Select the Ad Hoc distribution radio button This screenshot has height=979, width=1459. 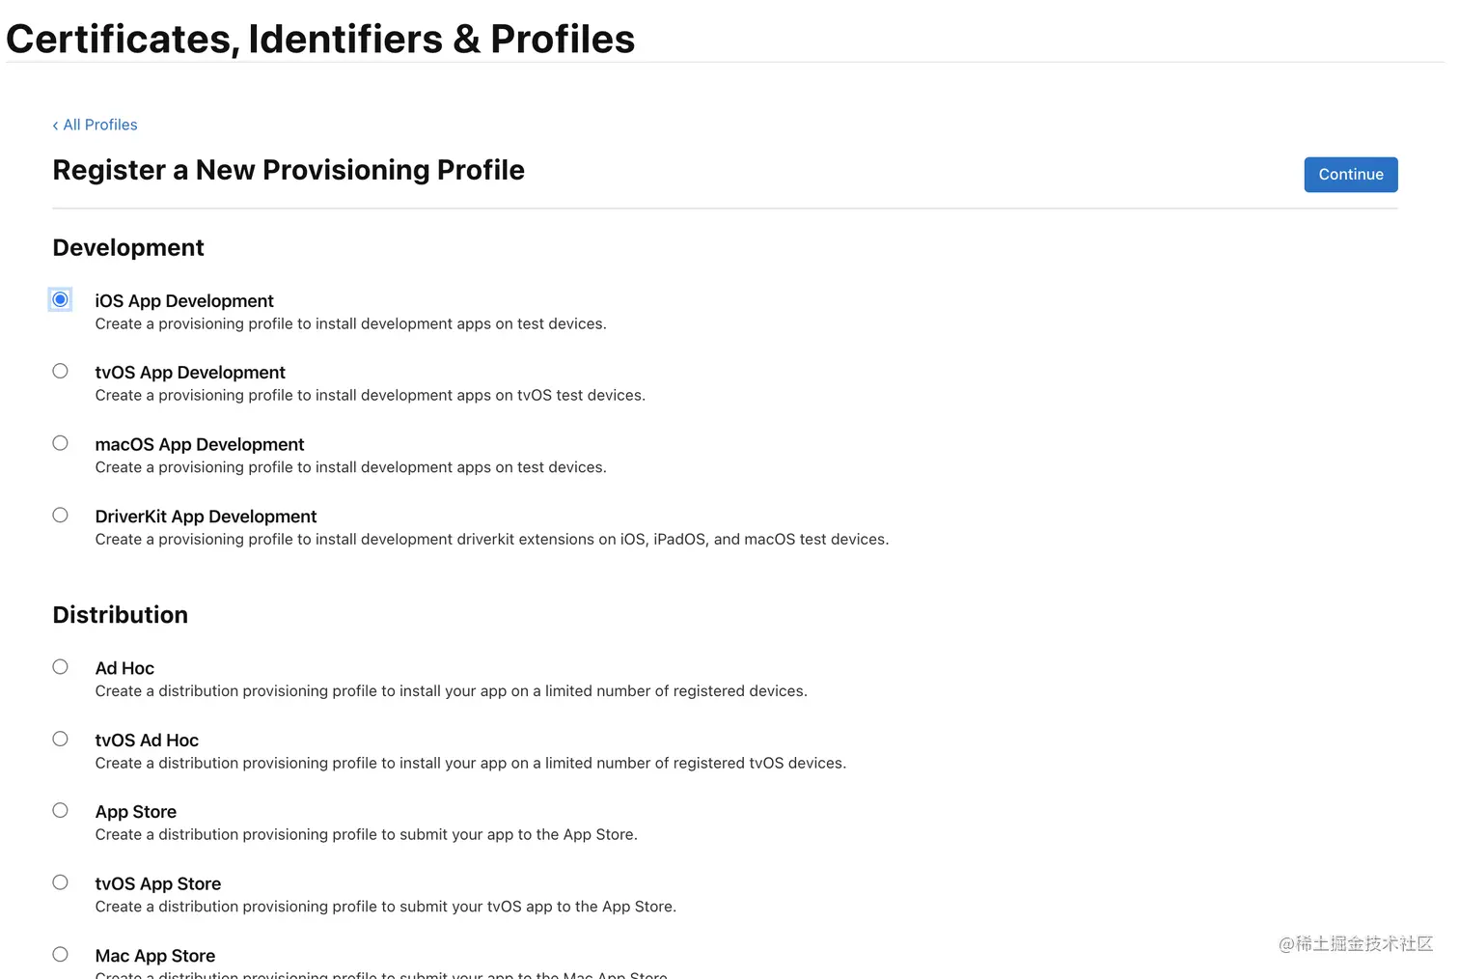(x=60, y=667)
